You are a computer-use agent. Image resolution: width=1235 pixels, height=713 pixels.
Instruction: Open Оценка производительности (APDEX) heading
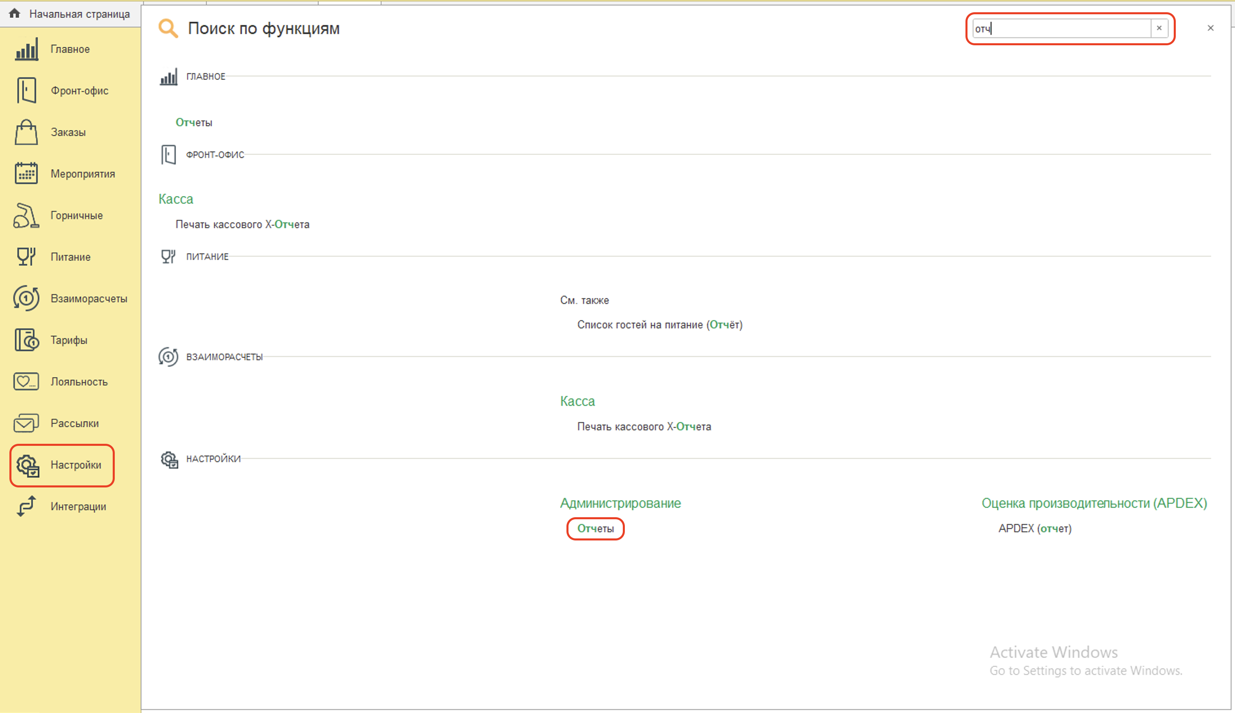click(x=1094, y=503)
